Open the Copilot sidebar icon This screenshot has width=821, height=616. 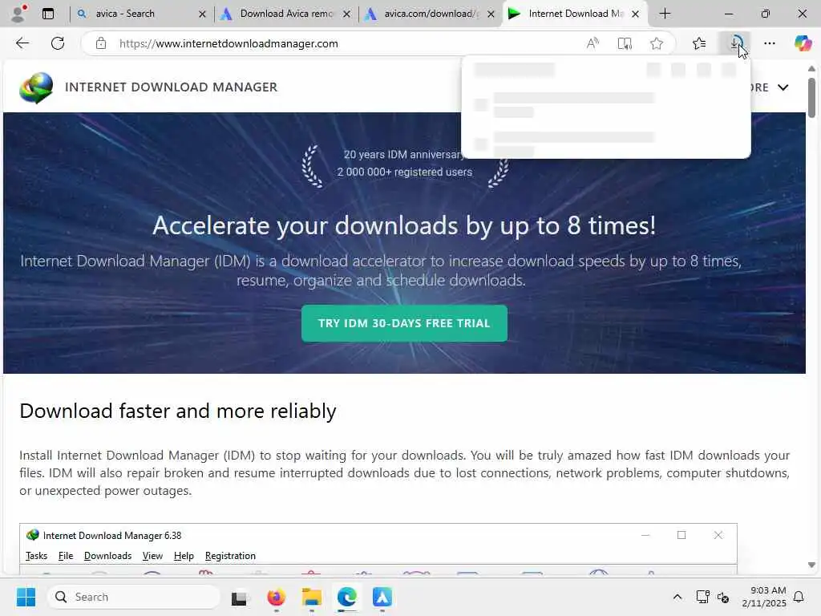click(802, 43)
